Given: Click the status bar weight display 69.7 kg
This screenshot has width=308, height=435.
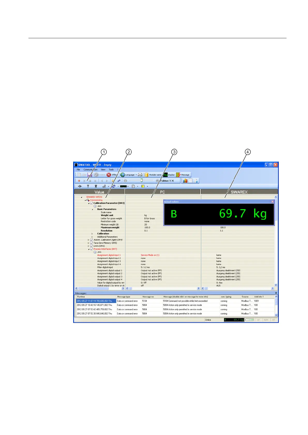Looking at the screenshot, I should coord(234,320).
